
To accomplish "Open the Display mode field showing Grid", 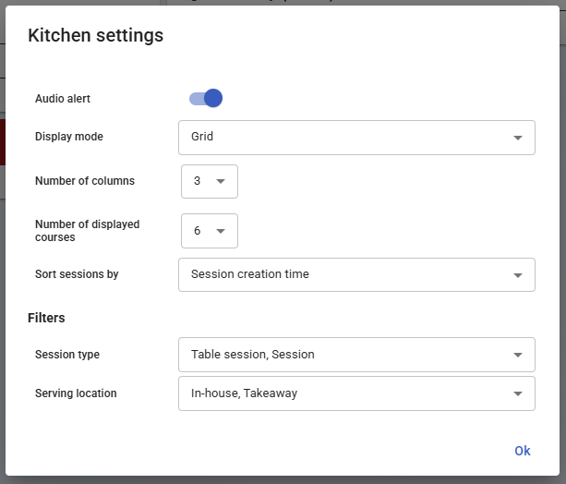I will click(342, 138).
